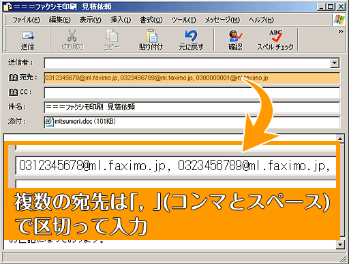Open the メッセージ(M) menu
The width and height of the screenshot is (349, 264).
(222, 20)
